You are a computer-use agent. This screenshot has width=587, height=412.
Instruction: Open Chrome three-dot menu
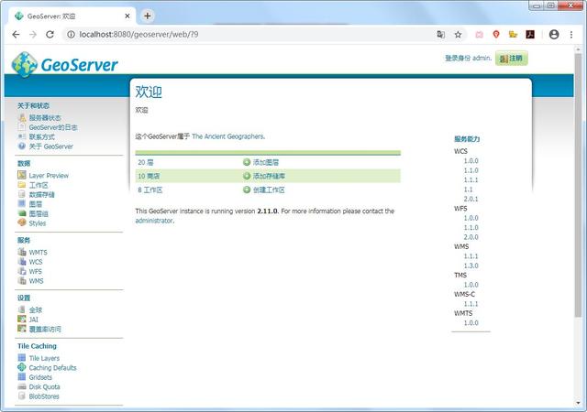(571, 35)
